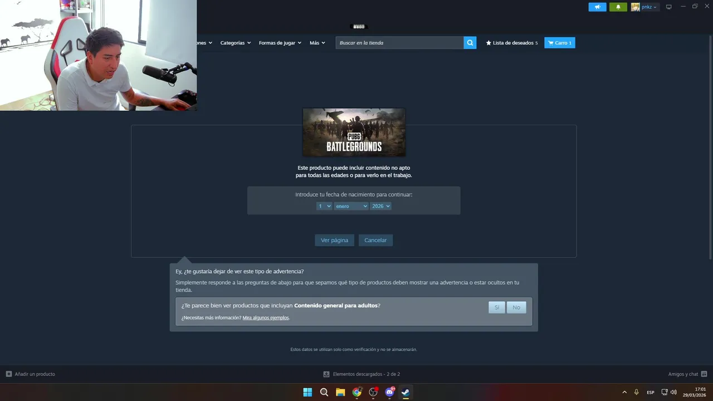Open the friends and chat icon
Image resolution: width=713 pixels, height=401 pixels.
click(x=704, y=374)
